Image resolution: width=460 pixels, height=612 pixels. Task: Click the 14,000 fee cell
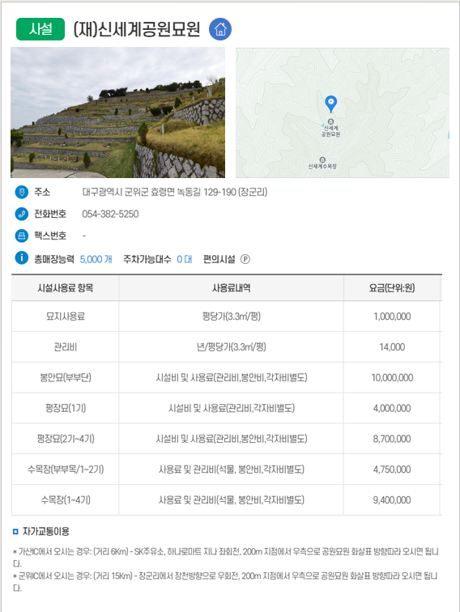(x=392, y=347)
